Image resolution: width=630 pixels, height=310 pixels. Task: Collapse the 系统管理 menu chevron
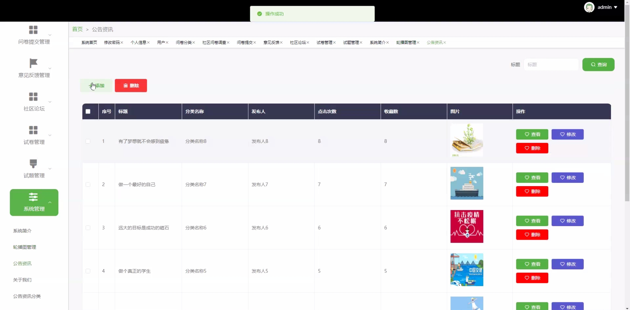coord(50,202)
